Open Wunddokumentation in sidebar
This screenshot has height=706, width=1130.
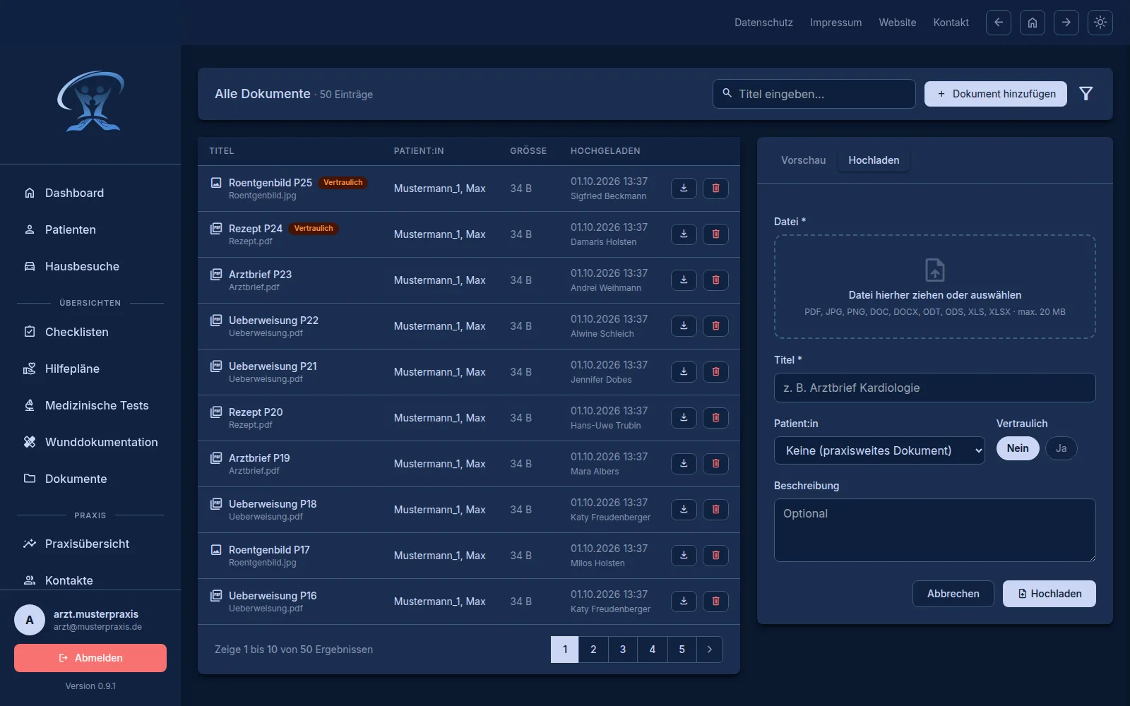pos(90,442)
